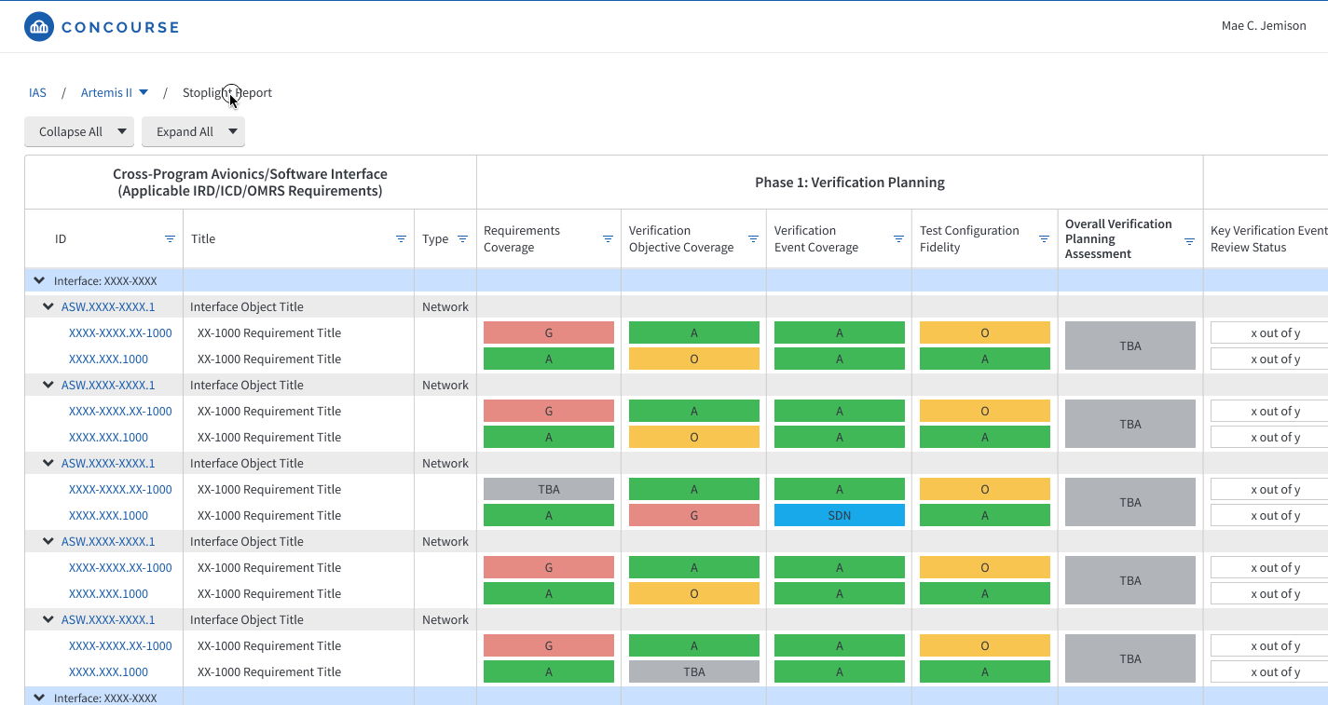Collapse the ASW group containing the SDN cell
The width and height of the screenshot is (1328, 705).
(x=47, y=463)
